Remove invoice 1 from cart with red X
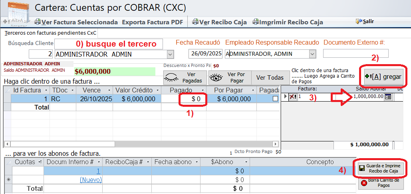Viewport: 411px width, 194px height. [x=292, y=96]
